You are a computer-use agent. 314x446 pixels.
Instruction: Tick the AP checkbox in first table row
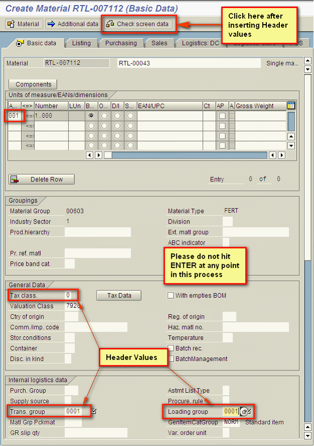click(x=222, y=116)
